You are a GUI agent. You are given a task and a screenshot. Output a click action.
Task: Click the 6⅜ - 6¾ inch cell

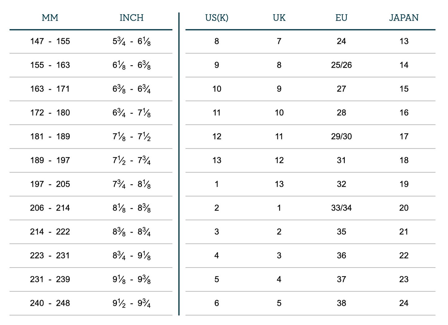131,89
